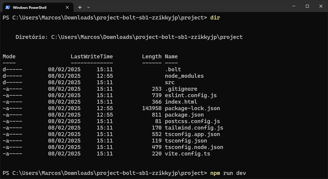Open a new terminal tab
This screenshot has width=328, height=179.
tap(80, 7)
